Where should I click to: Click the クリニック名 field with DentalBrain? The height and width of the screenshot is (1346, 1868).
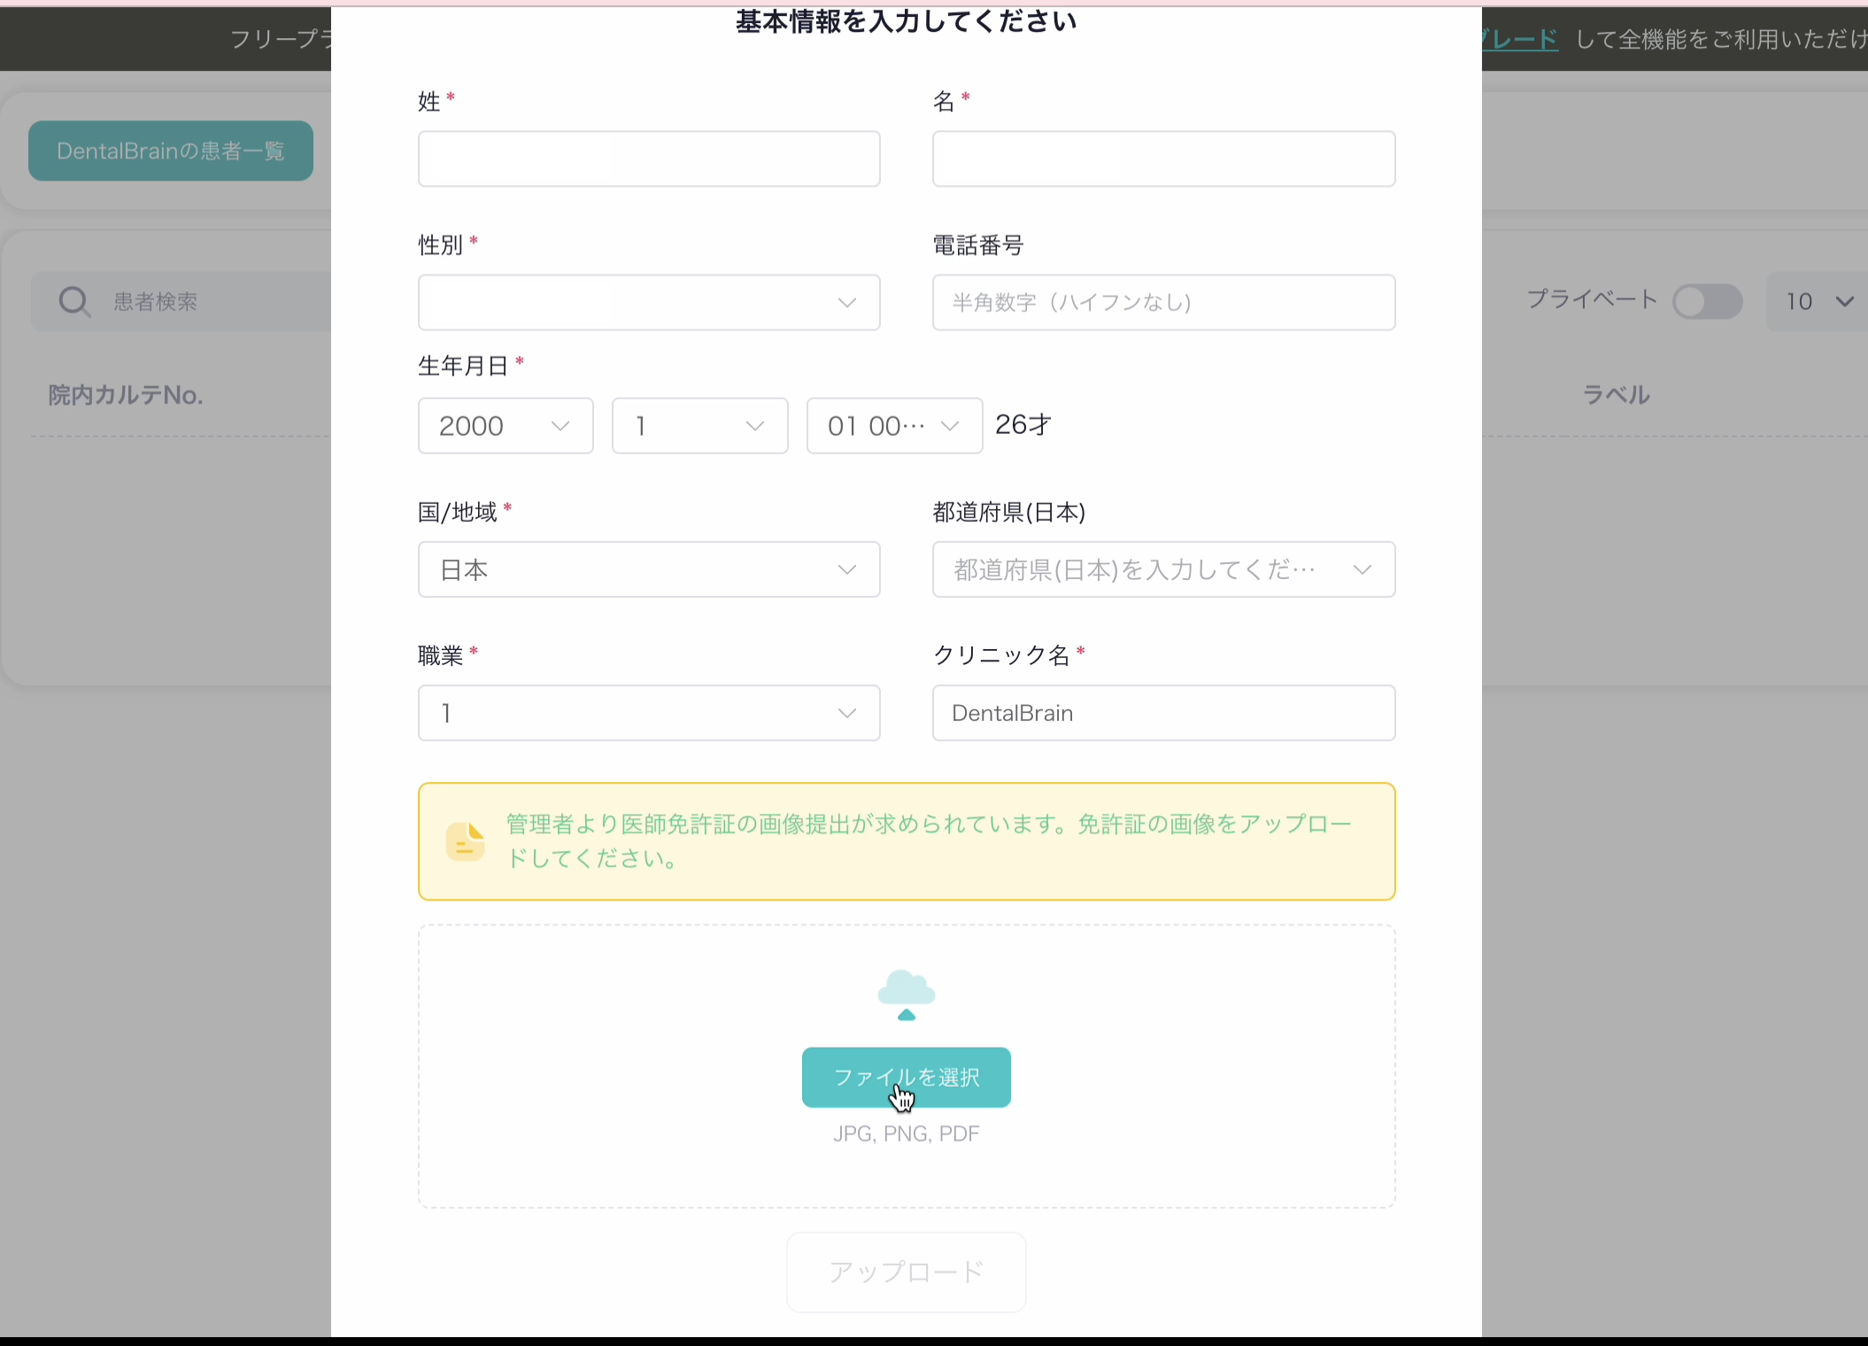[x=1162, y=713]
